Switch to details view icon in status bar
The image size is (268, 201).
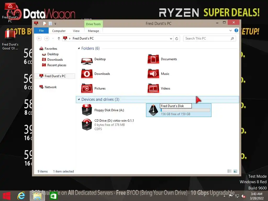[229, 171]
